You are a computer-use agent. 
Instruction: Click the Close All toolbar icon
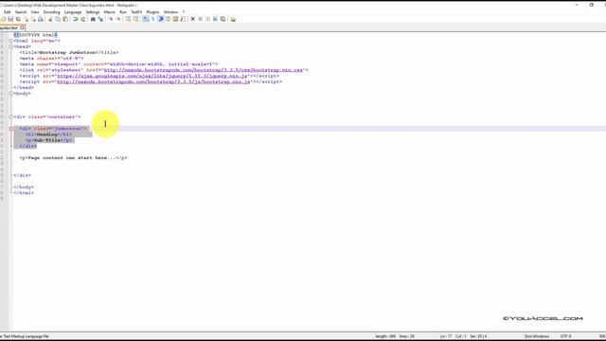pos(33,19)
